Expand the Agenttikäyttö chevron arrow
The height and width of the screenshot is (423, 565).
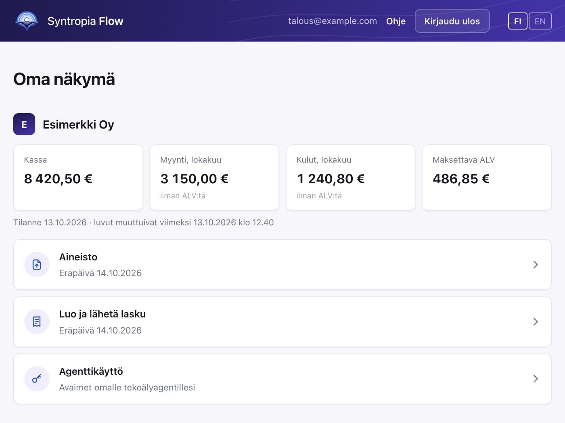point(536,379)
